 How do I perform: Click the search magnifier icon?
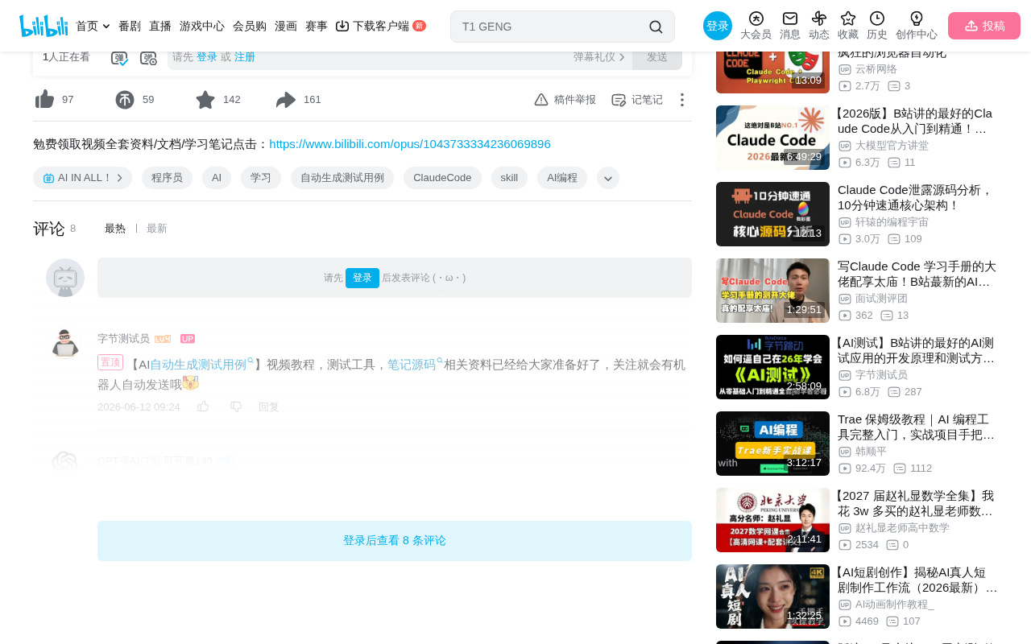click(656, 27)
